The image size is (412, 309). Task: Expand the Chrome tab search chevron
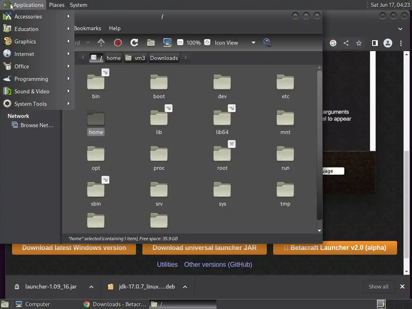coord(400,29)
